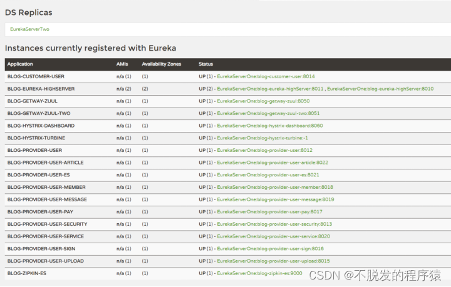The width and height of the screenshot is (451, 287).
Task: Open blog-provider-user-es:8021 instance link
Action: pyautogui.click(x=268, y=175)
